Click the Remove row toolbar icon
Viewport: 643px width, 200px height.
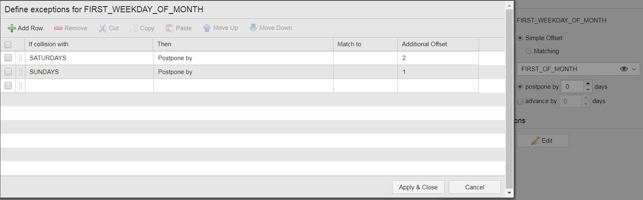pyautogui.click(x=58, y=28)
